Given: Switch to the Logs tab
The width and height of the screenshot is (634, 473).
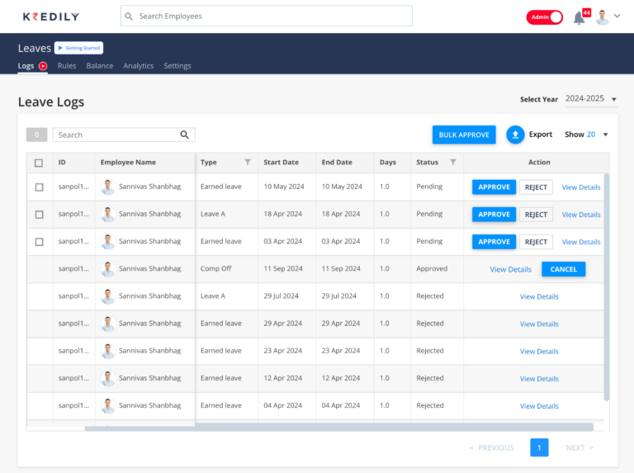Looking at the screenshot, I should (x=26, y=66).
